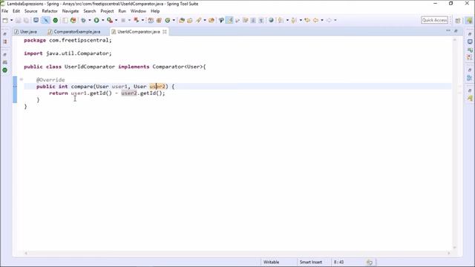Open the console monitor toolbar icon
475x267 pixels.
tap(36, 20)
